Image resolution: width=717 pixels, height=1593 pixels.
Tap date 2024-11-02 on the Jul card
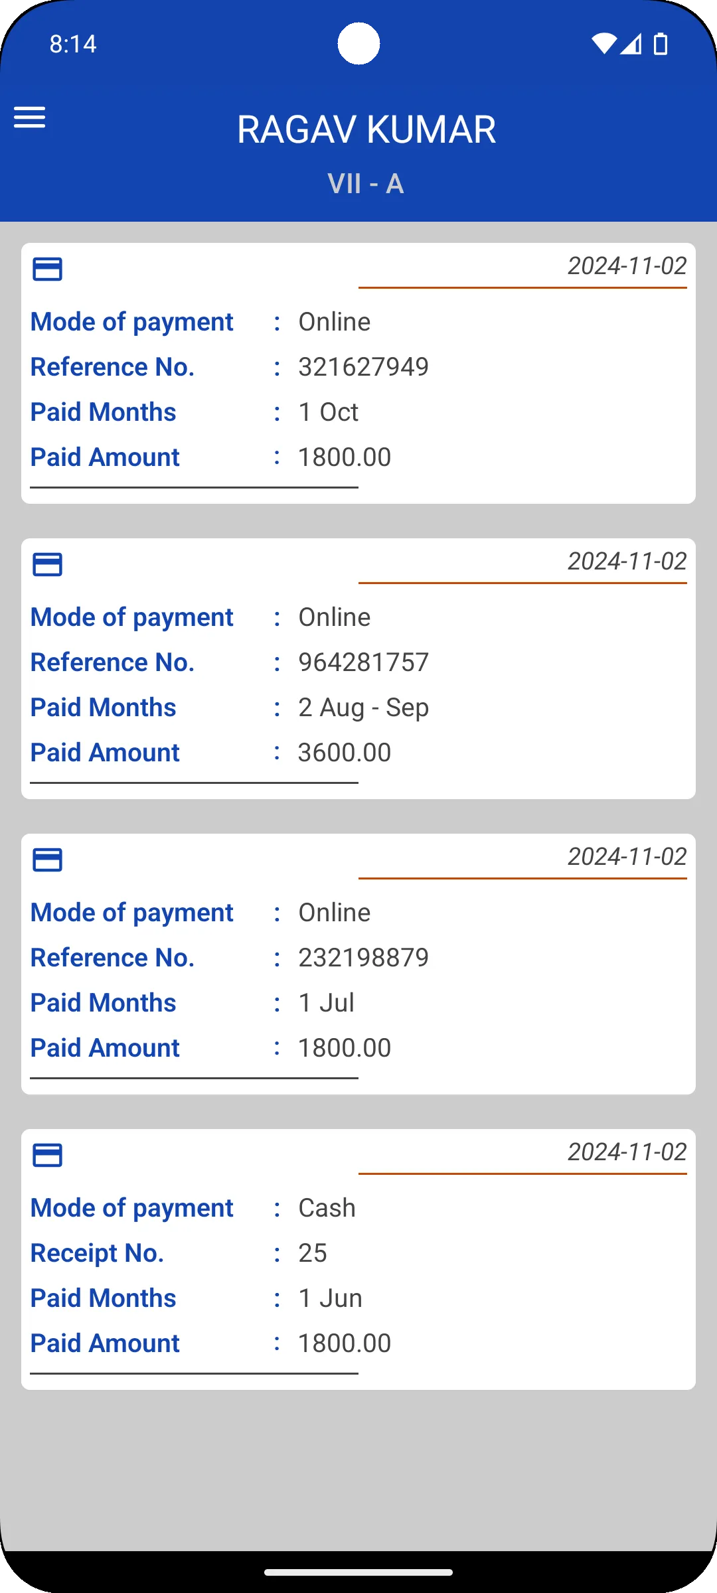627,857
